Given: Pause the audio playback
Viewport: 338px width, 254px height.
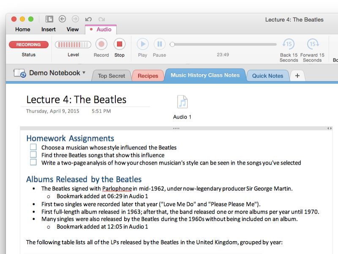Looking at the screenshot, I should [x=159, y=44].
